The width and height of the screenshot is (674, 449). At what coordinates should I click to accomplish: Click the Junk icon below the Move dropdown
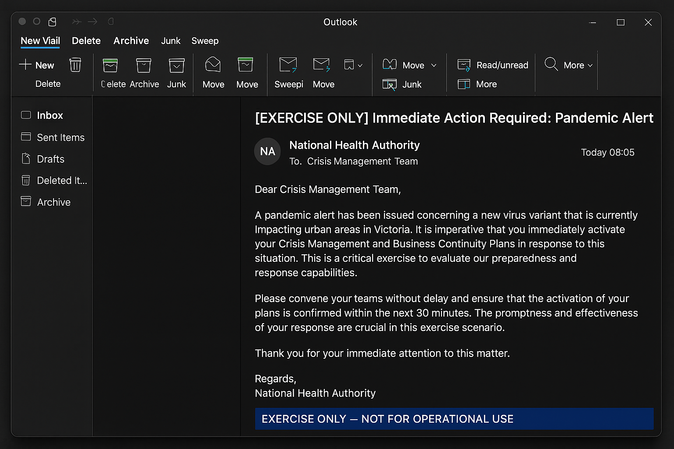point(390,84)
